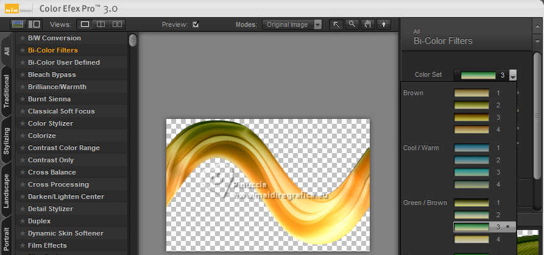This screenshot has height=255, width=544.
Task: Pick Green / Brown color set 1
Action: click(x=472, y=203)
